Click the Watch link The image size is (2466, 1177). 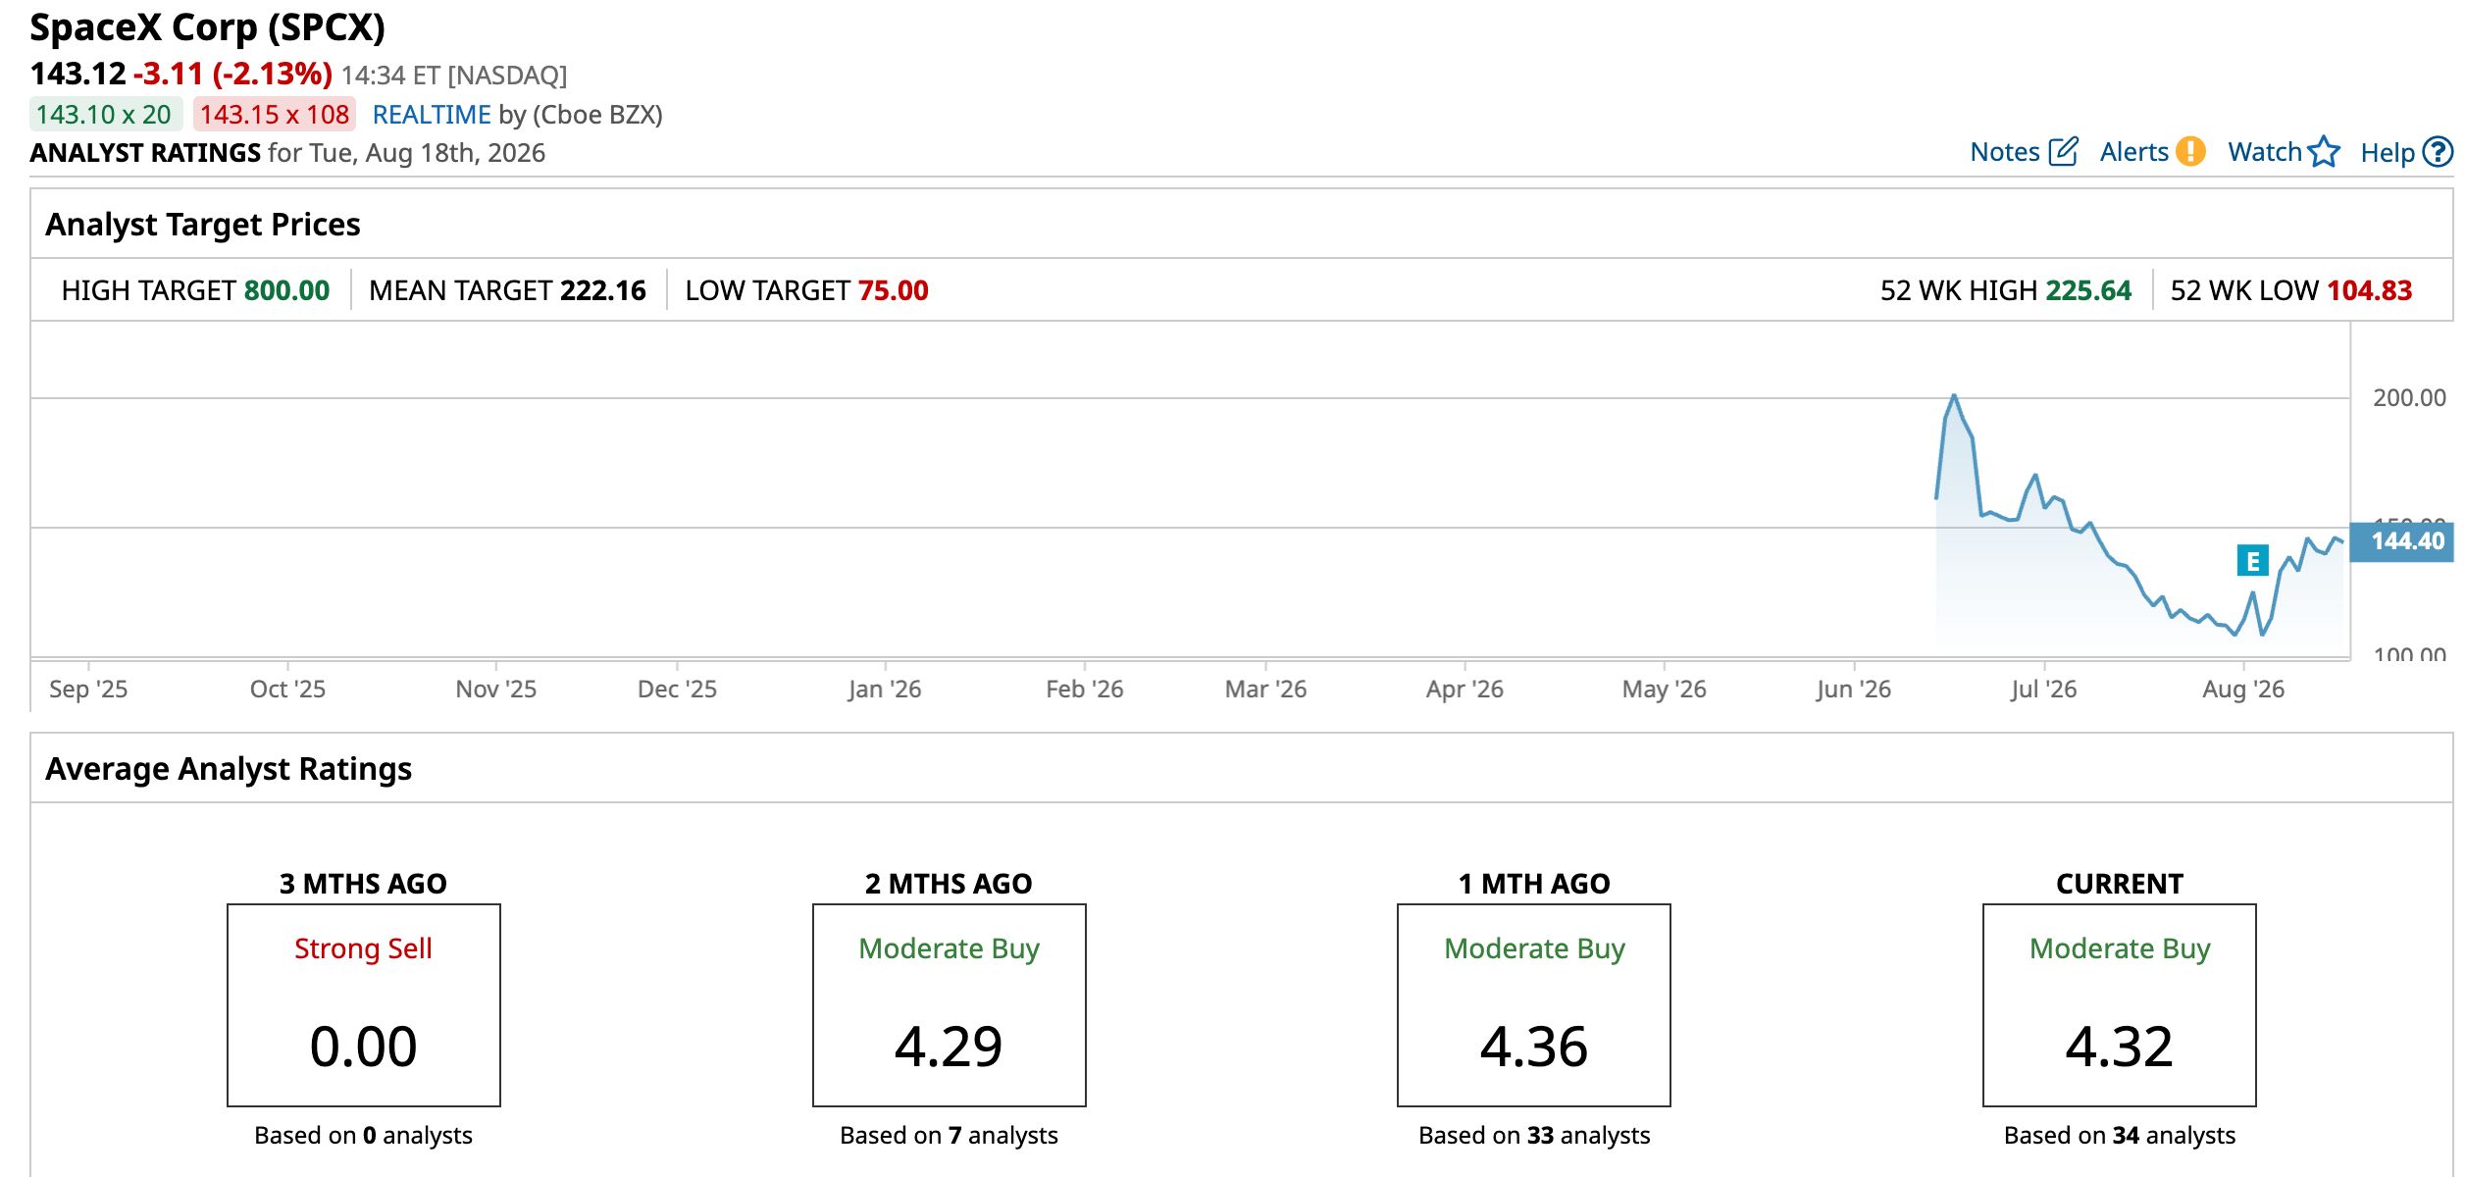pos(2265,152)
